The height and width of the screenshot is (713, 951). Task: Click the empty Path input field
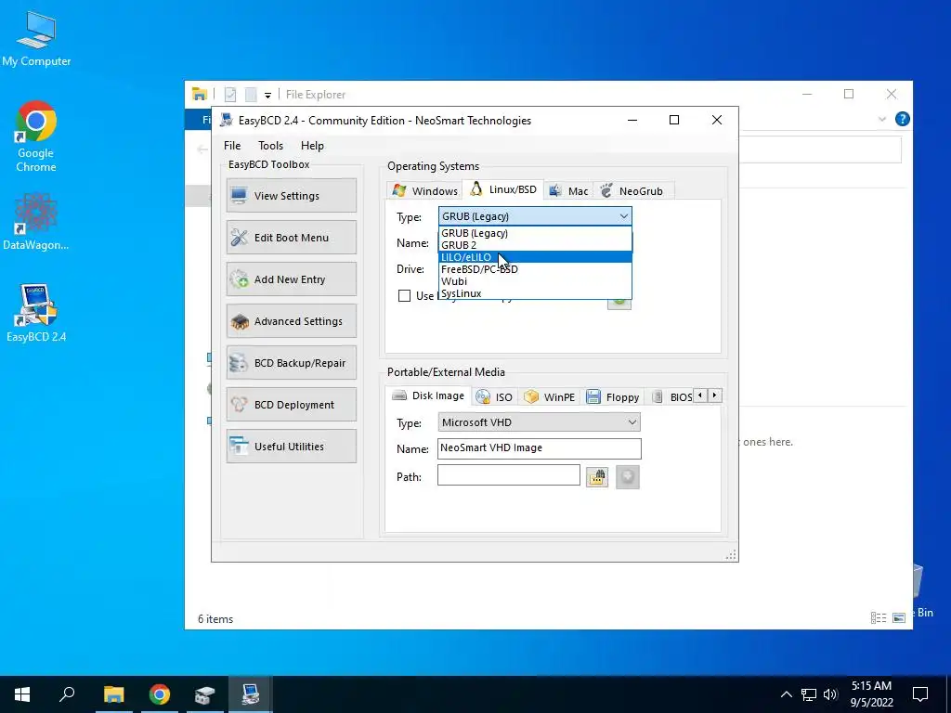[x=509, y=475]
